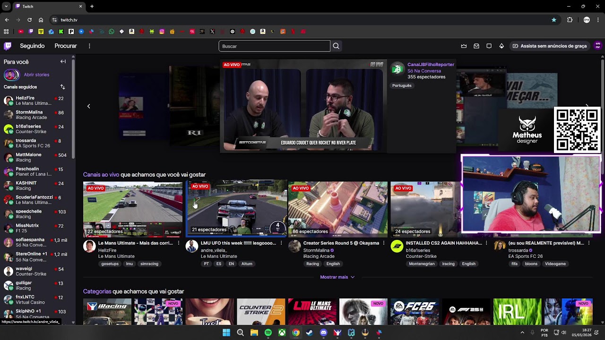Open the Counter-Strike 2 category cover
The height and width of the screenshot is (340, 605).
261,312
